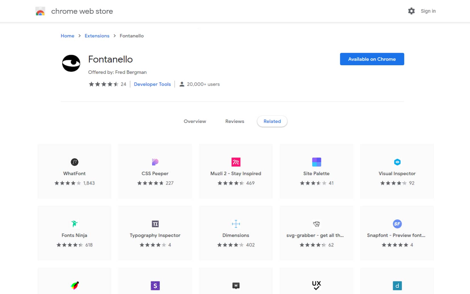
Task: Click the Site Palette icon
Action: pos(316,162)
